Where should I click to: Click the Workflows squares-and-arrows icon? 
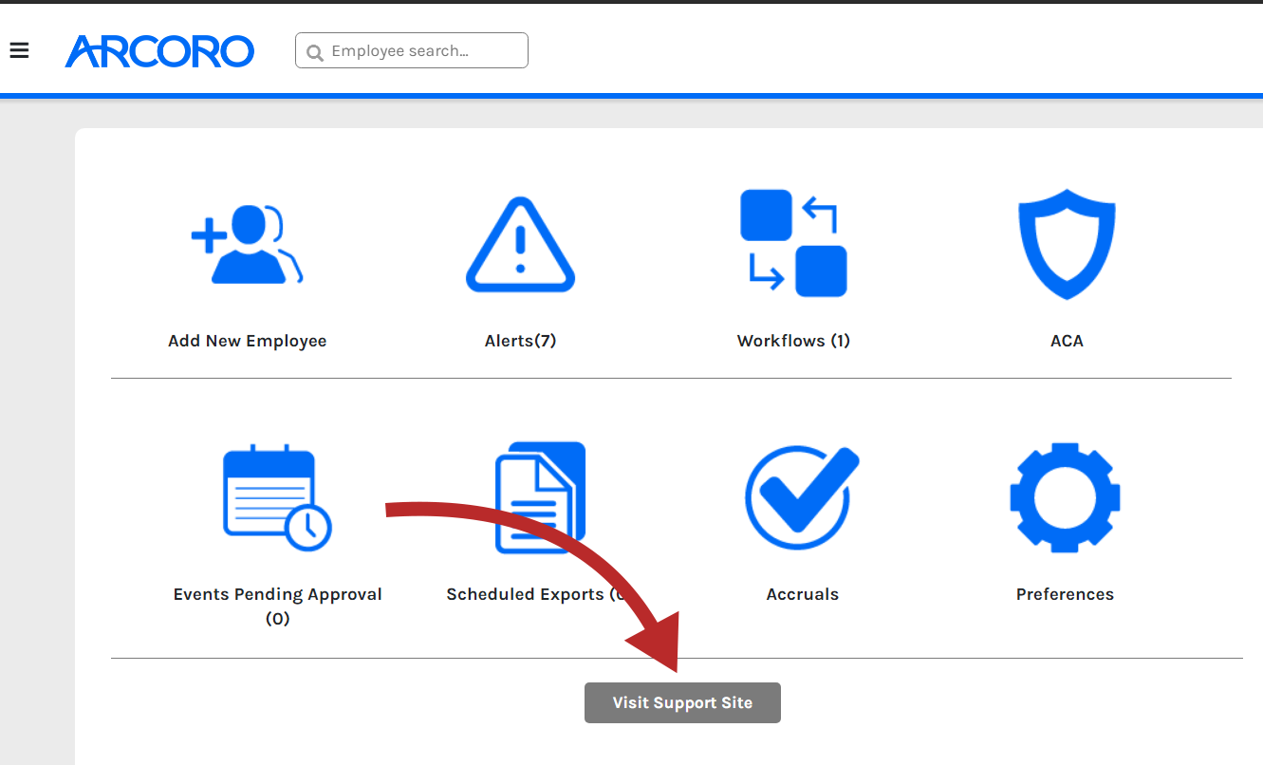pos(793,244)
